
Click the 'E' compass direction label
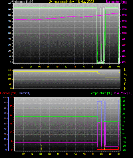click(125, 84)
